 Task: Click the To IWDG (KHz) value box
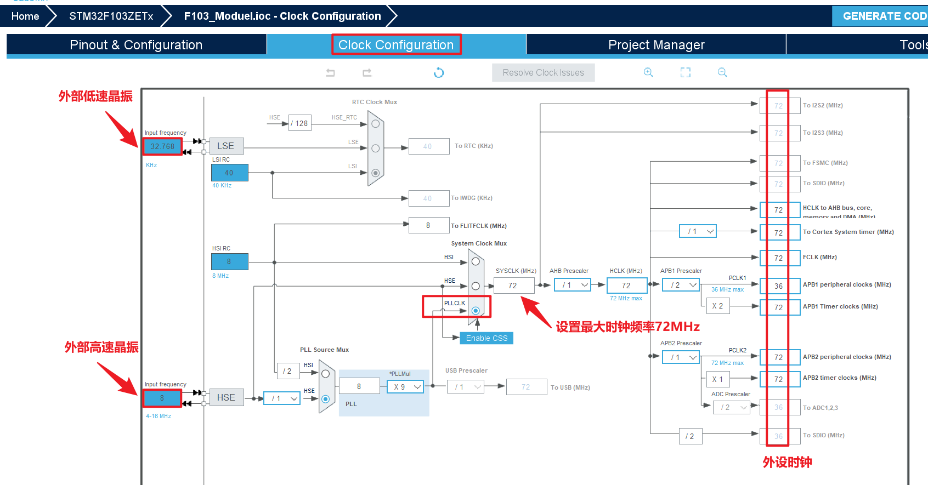click(x=429, y=198)
